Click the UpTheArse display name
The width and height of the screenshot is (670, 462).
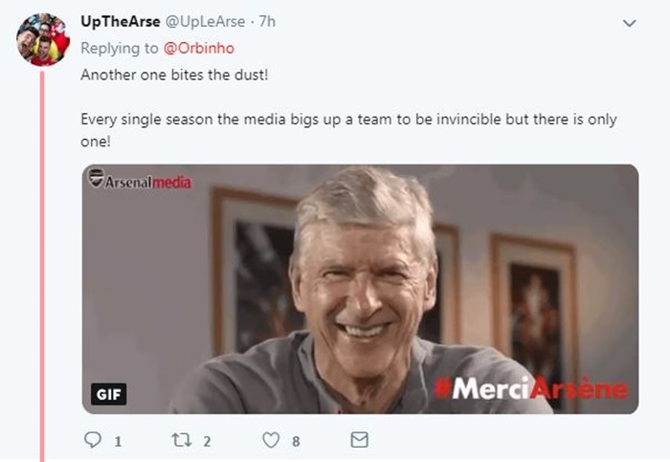[x=120, y=21]
